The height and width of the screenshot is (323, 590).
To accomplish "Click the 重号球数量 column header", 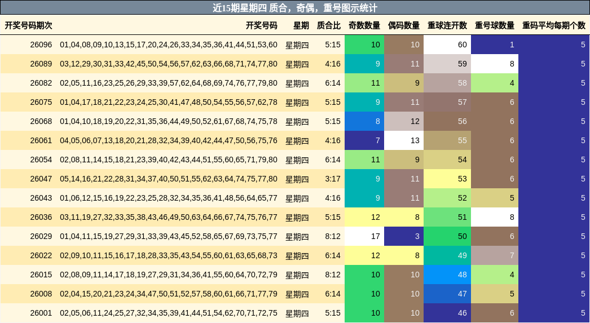I will pos(495,25).
